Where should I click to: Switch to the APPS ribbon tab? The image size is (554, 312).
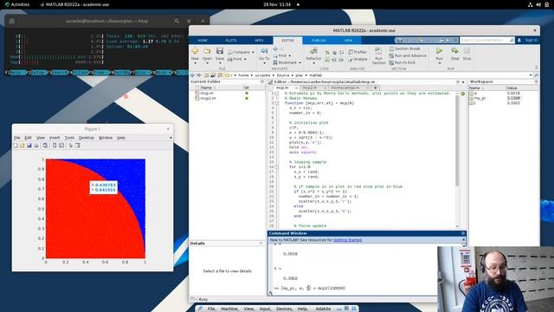click(x=259, y=41)
